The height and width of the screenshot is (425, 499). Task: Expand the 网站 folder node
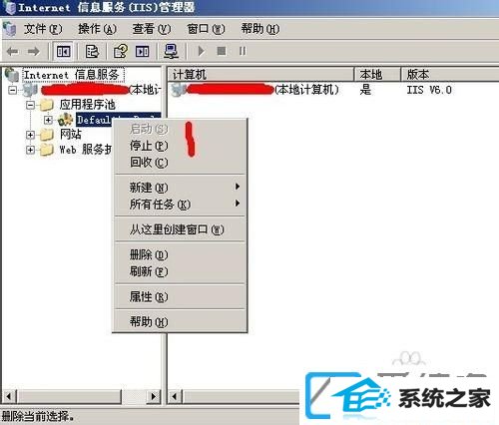(30, 135)
